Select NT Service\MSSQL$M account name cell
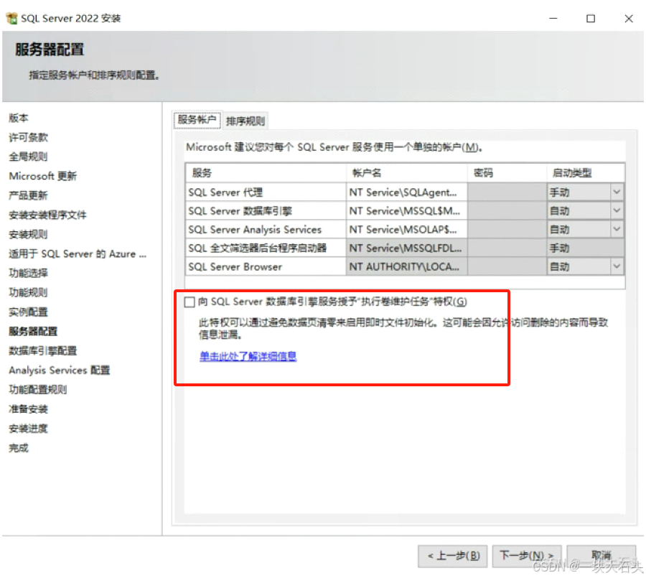646x578 pixels. tap(407, 210)
